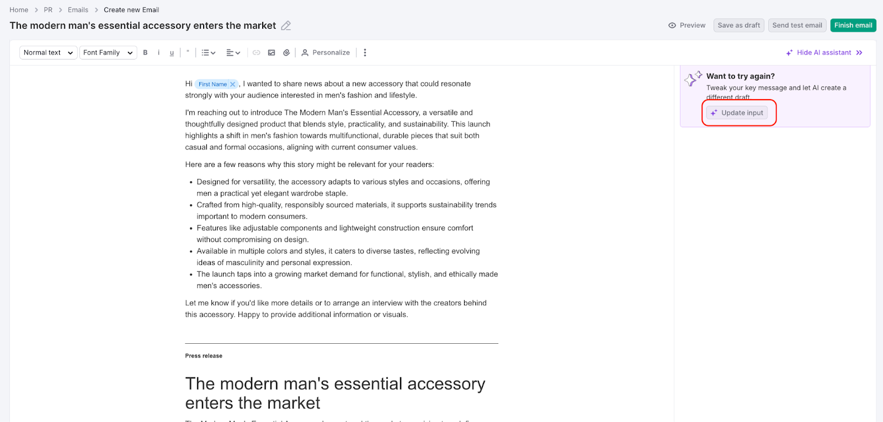Toggle underline formatting in the toolbar
This screenshot has height=422, width=883.
point(172,53)
